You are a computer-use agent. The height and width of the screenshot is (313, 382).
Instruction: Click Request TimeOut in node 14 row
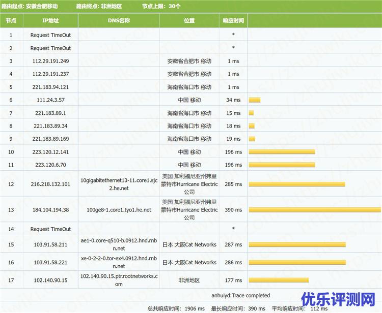[x=50, y=229]
